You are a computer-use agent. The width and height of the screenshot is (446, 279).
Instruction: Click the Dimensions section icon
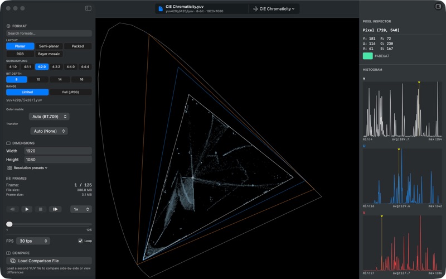tap(8, 143)
